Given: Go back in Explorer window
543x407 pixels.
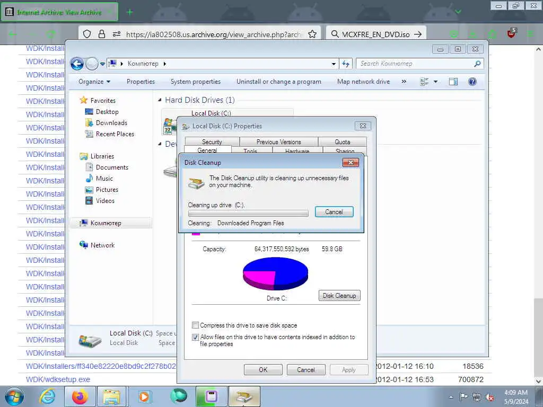Looking at the screenshot, I should [x=77, y=64].
